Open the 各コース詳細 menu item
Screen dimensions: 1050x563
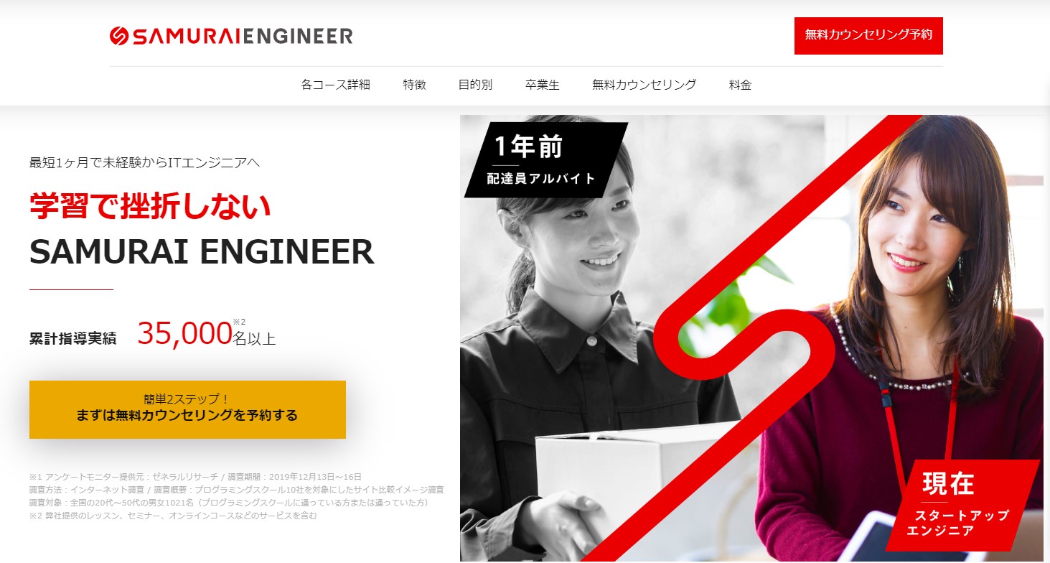336,85
